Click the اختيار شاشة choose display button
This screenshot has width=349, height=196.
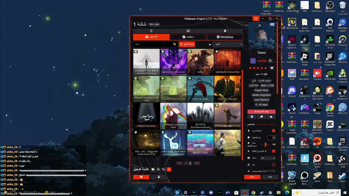pyautogui.click(x=154, y=24)
